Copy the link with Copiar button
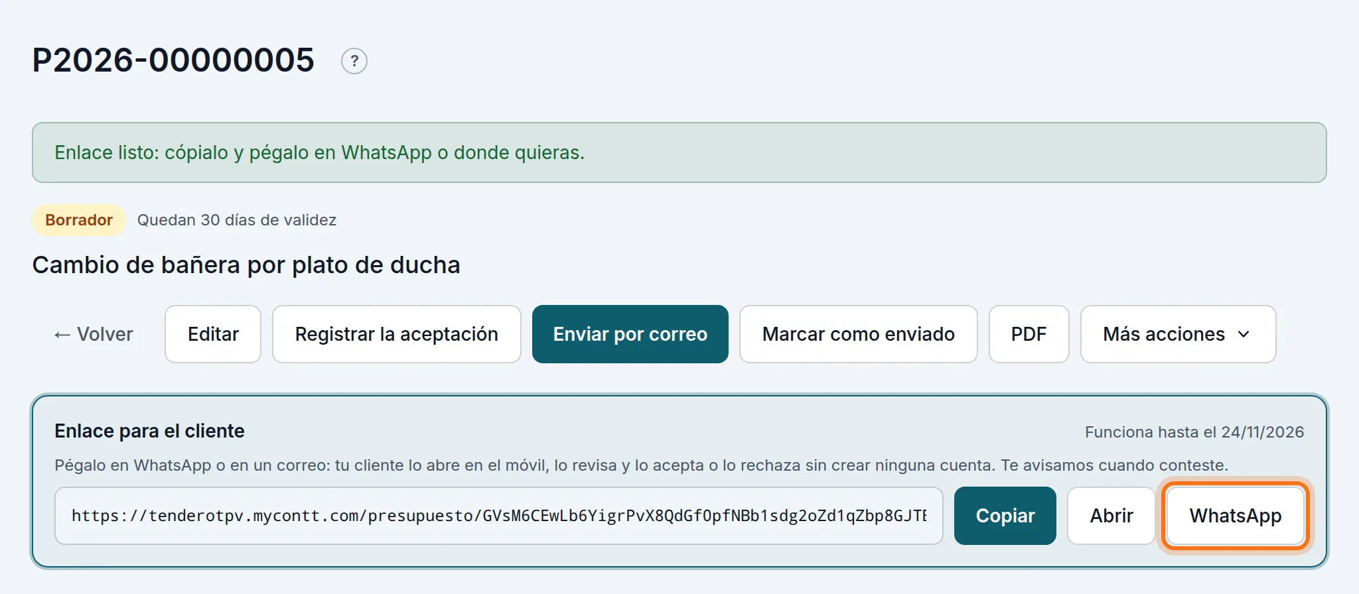 point(1005,516)
